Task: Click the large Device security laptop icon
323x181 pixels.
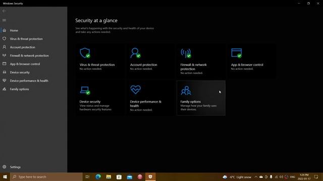Action: [85, 90]
